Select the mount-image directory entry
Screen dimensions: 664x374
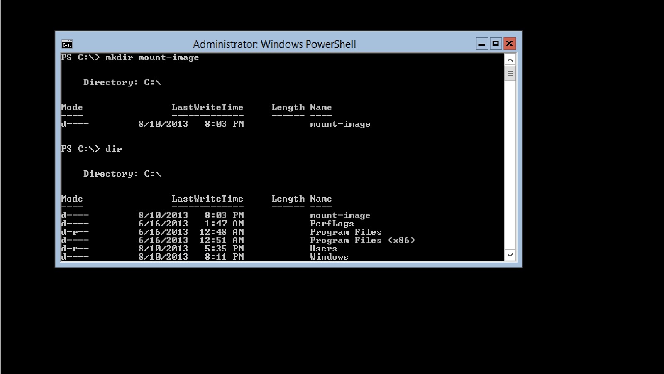click(x=340, y=215)
